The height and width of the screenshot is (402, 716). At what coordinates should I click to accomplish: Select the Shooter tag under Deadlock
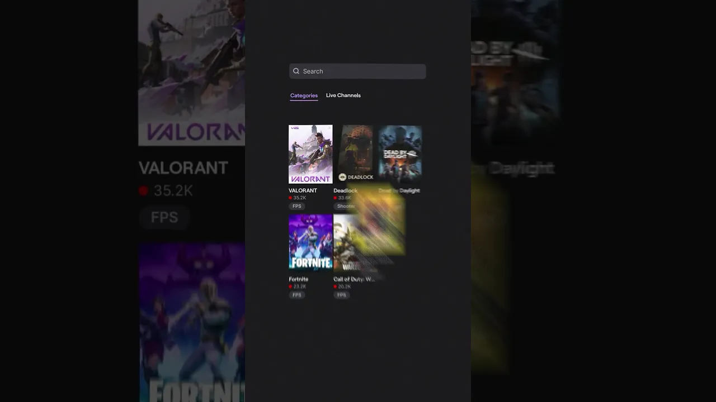(x=346, y=207)
